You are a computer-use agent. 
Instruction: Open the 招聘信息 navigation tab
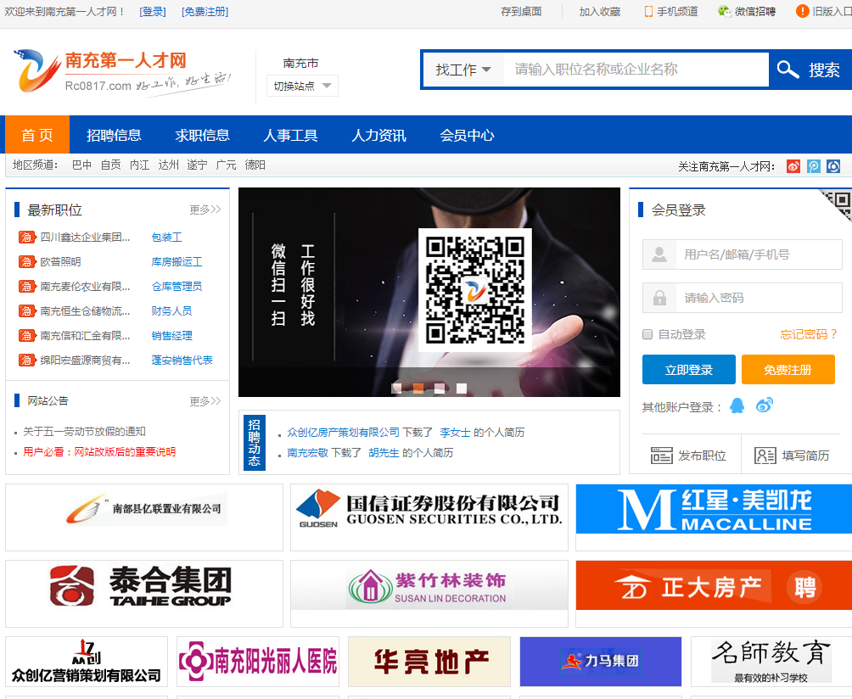coord(114,135)
